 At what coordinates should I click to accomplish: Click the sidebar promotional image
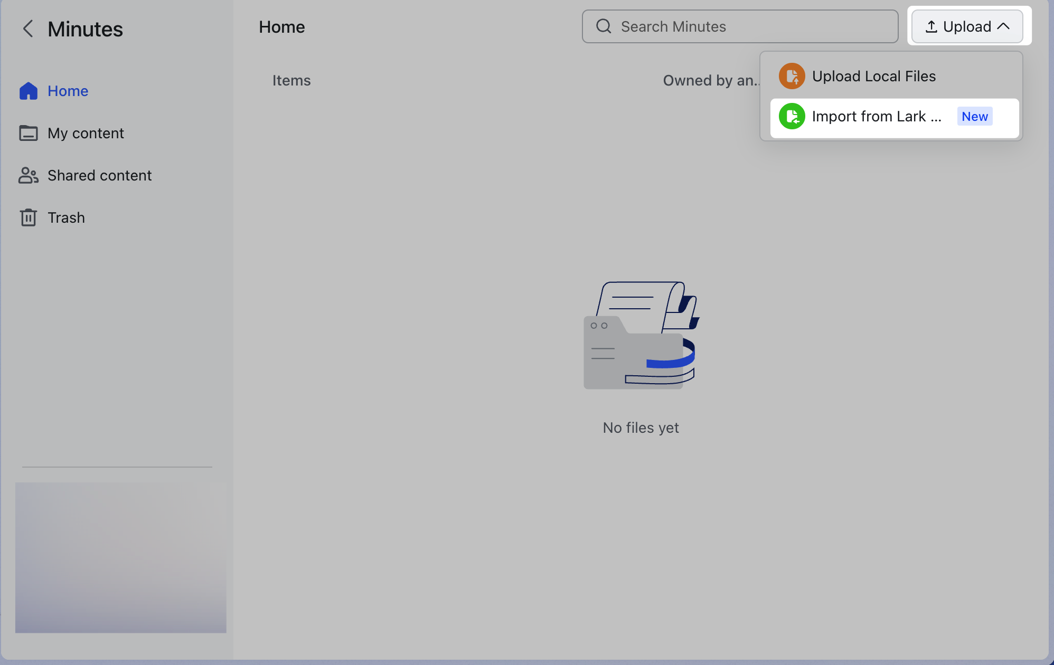(120, 557)
